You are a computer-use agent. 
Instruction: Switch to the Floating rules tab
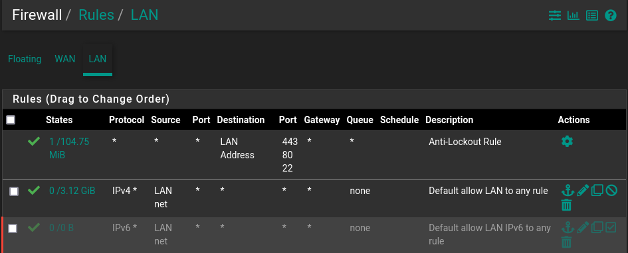point(25,59)
